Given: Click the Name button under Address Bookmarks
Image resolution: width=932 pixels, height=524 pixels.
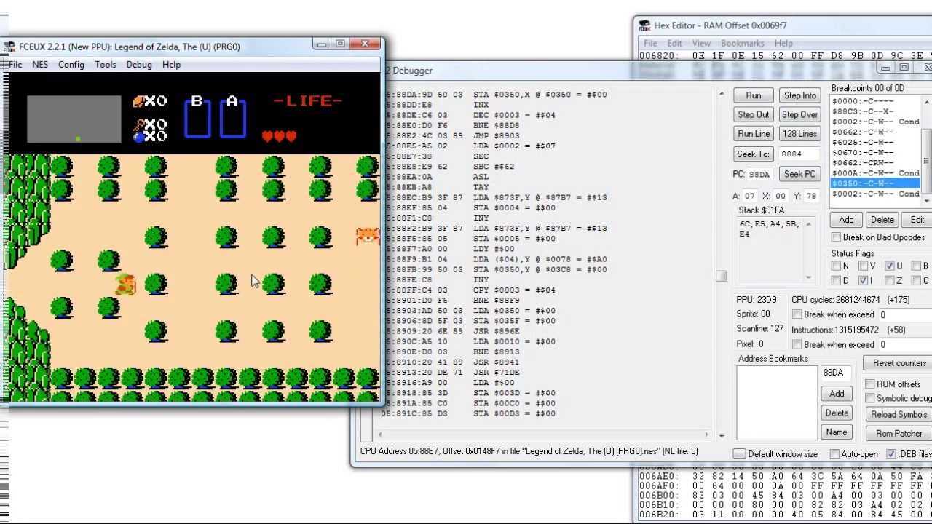Looking at the screenshot, I should tap(837, 432).
